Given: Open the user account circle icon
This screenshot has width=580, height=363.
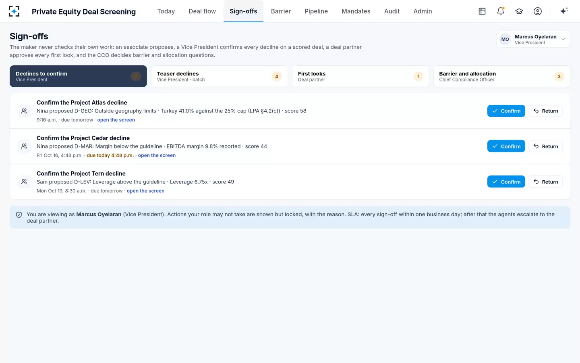Looking at the screenshot, I should point(538,11).
